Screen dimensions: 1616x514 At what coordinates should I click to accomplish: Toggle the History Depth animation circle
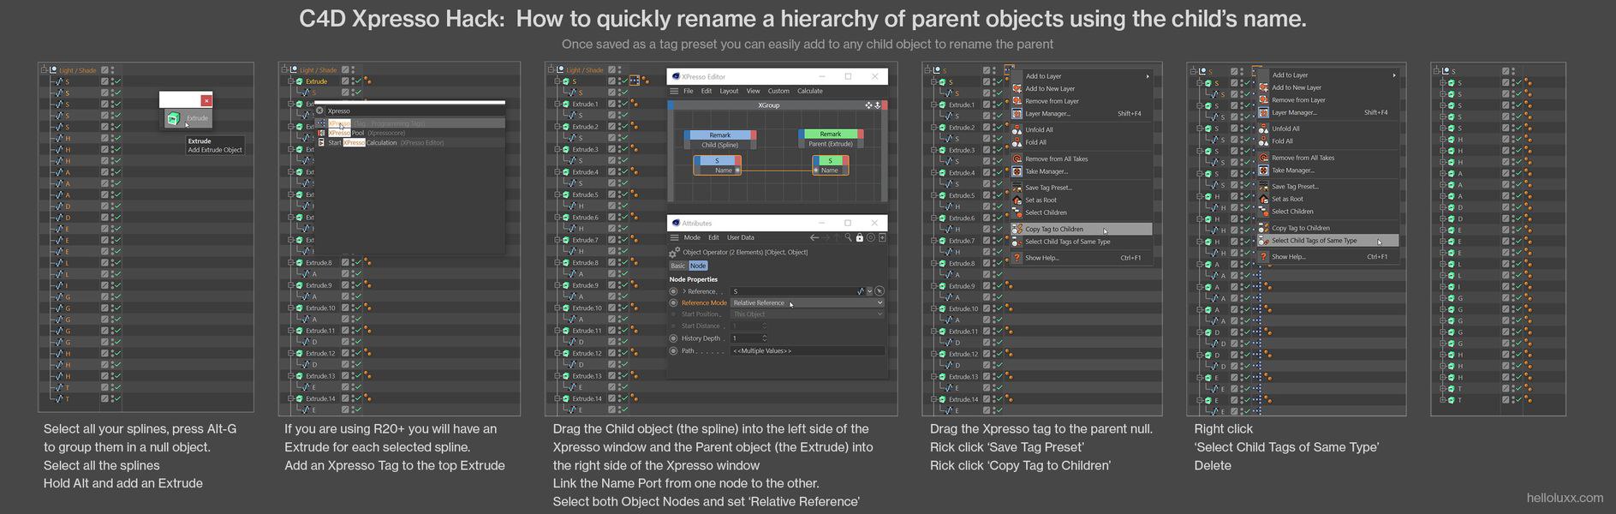[x=673, y=338]
